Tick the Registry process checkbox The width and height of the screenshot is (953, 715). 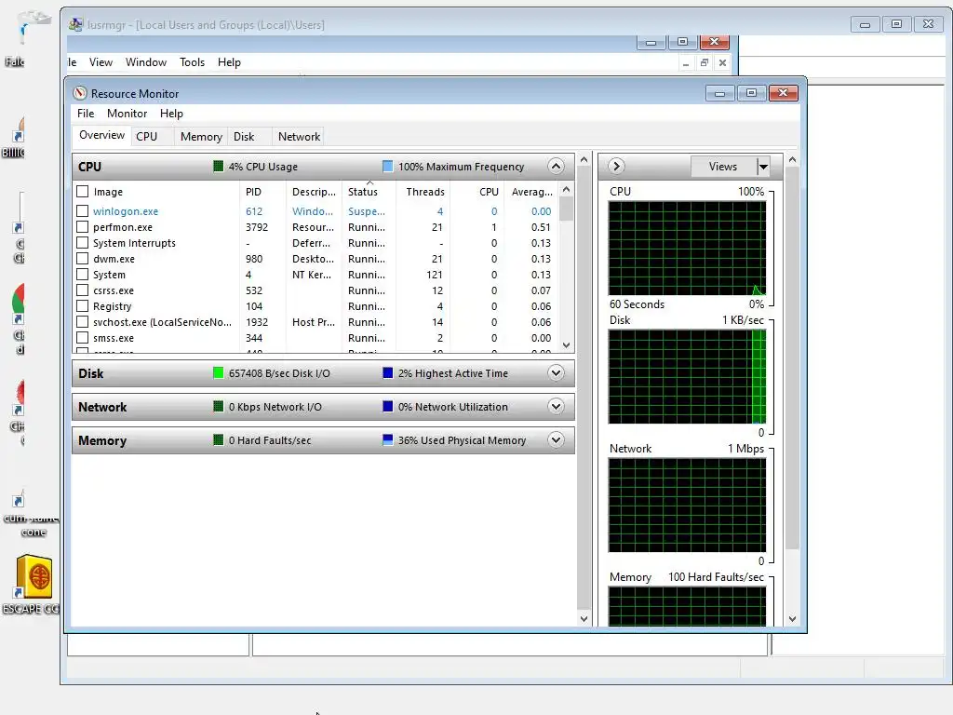pos(83,305)
